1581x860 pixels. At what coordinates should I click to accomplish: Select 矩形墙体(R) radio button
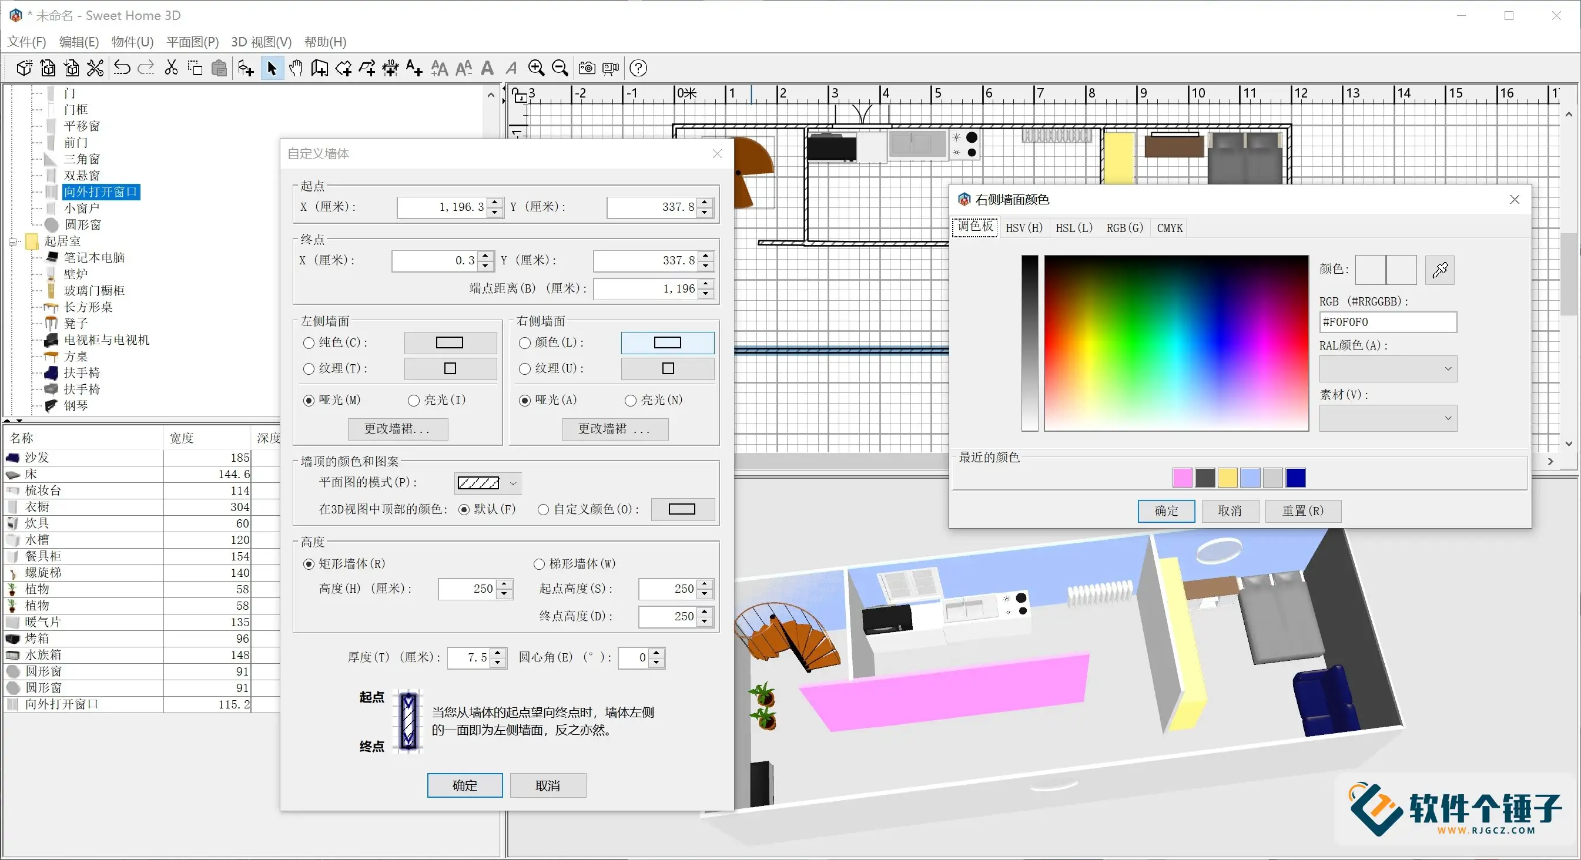coord(309,564)
